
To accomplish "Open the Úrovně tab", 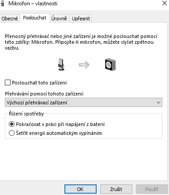I will pyautogui.click(x=59, y=19).
